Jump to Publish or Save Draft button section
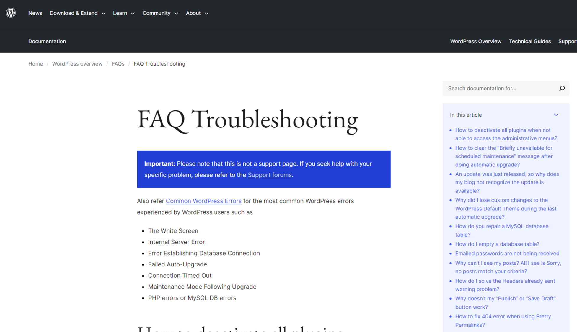577x332 pixels. pos(506,303)
